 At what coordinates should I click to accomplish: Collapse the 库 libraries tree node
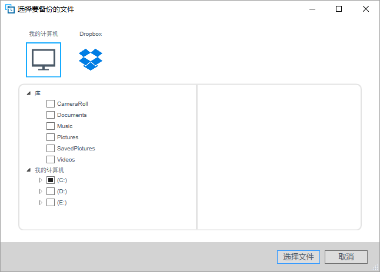(29, 93)
